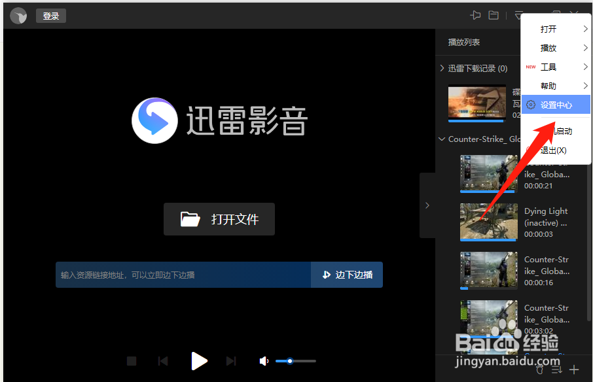593x382 pixels.
Task: Select 设置中心 in the menu
Action: pos(556,105)
